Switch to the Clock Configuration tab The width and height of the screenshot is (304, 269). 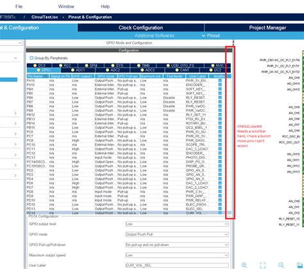[140, 28]
